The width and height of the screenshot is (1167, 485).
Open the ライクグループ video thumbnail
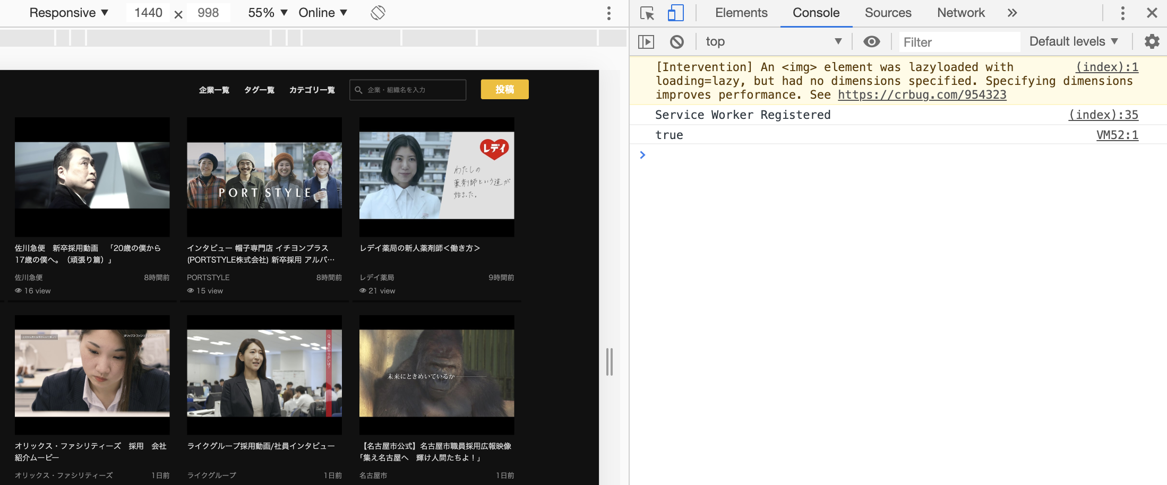coord(264,375)
